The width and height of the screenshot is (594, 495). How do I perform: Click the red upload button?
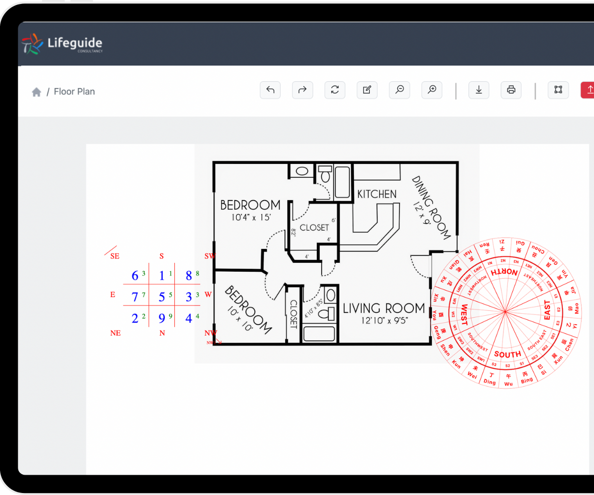coord(589,90)
